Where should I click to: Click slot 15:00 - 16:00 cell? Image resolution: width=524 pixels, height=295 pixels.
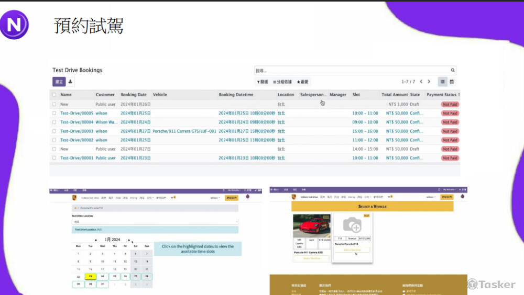[365, 131]
